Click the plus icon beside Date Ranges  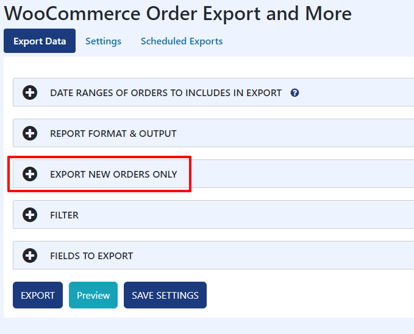[30, 92]
